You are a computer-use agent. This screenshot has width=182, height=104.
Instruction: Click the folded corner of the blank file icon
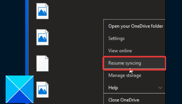[47, 57]
